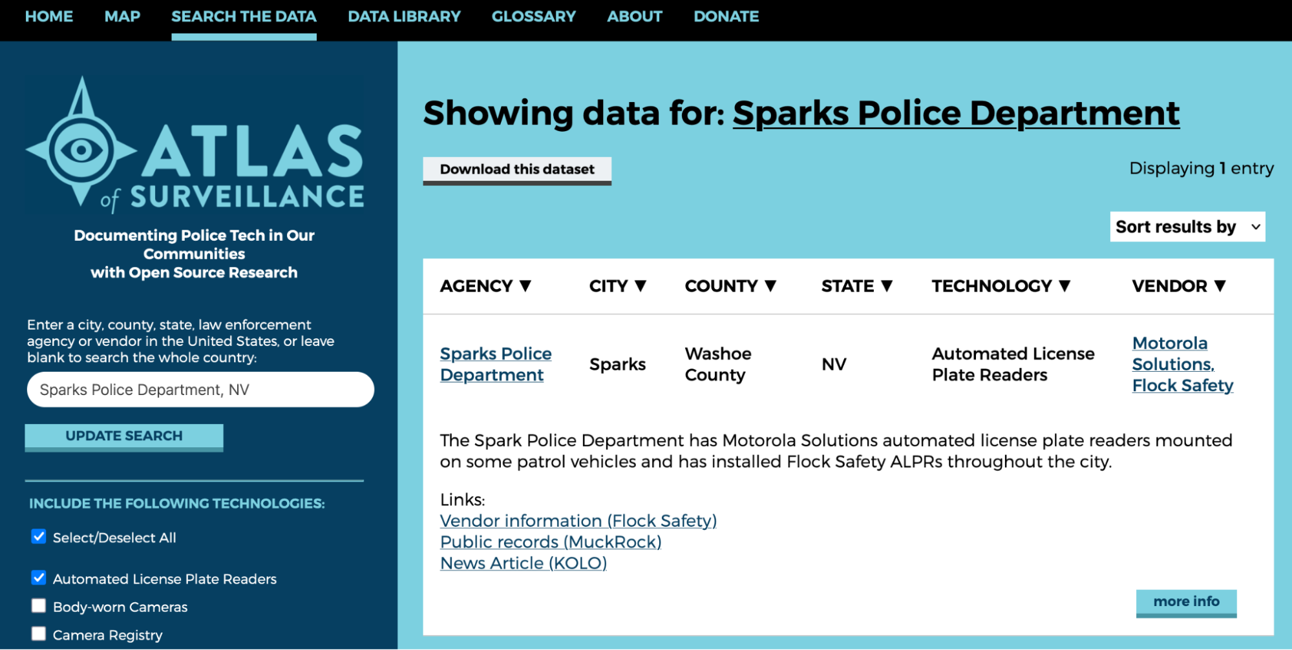Click the Update Search button
This screenshot has width=1292, height=650.
tap(124, 437)
